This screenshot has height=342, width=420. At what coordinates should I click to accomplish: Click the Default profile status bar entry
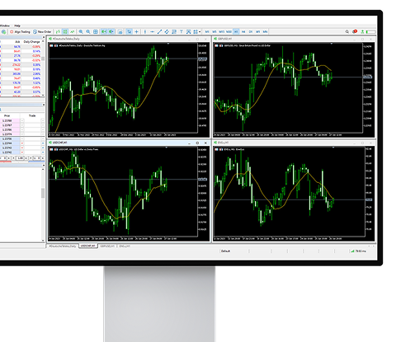click(225, 251)
